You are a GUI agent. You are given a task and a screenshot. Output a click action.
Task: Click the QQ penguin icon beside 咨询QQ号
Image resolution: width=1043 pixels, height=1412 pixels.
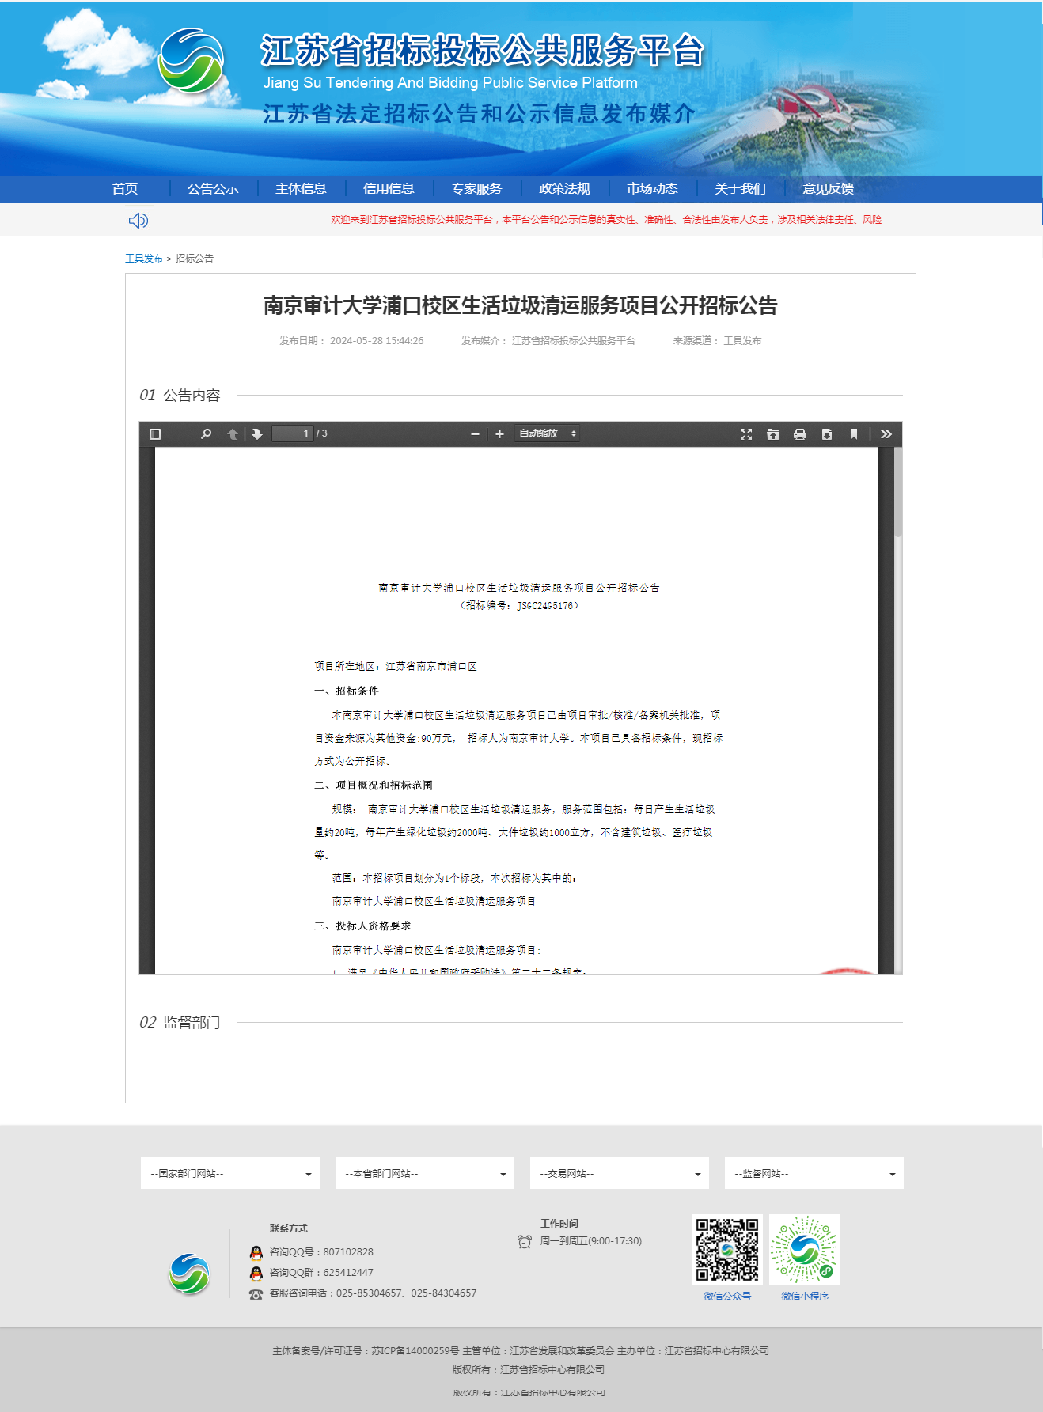click(x=256, y=1252)
